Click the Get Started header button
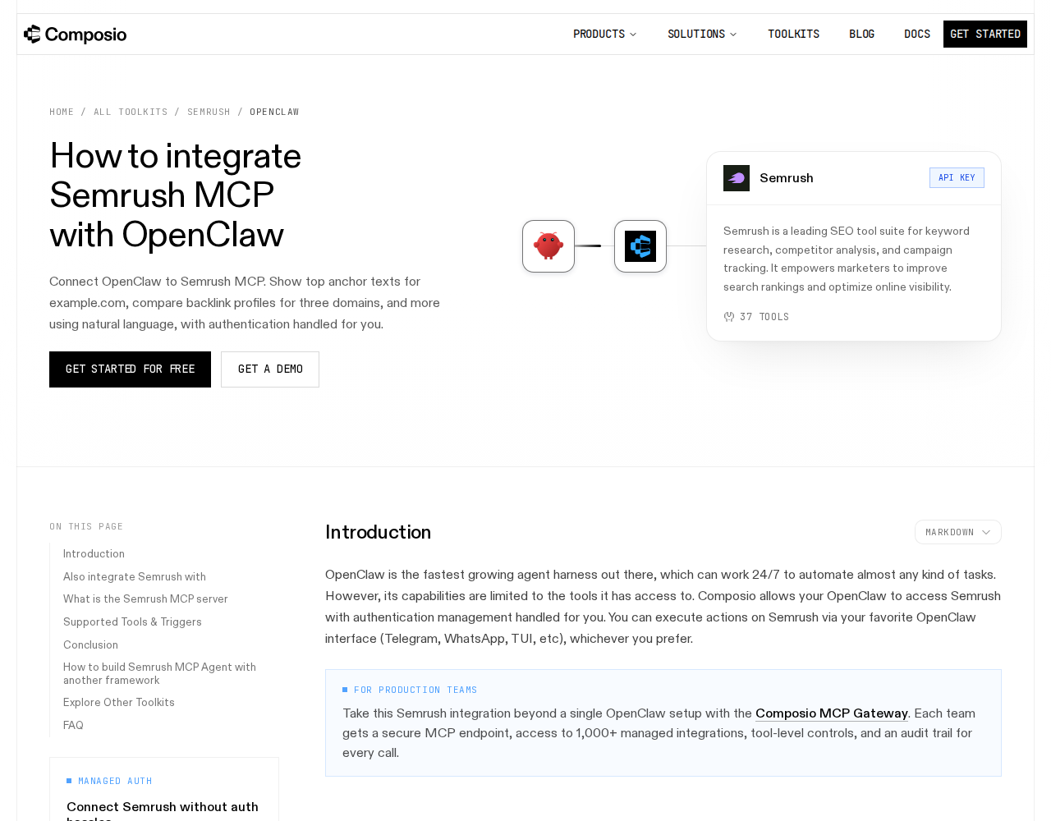The height and width of the screenshot is (821, 1051). (x=985, y=34)
